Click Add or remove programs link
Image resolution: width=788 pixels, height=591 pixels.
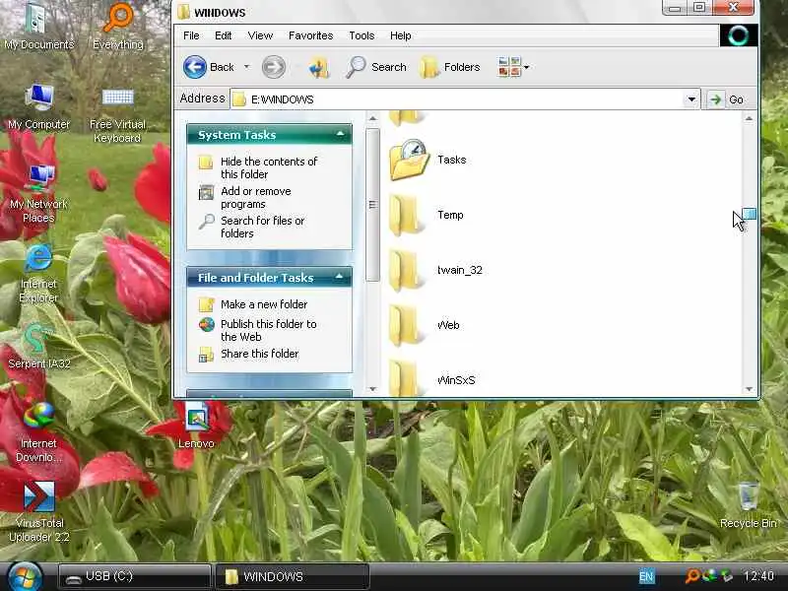pyautogui.click(x=256, y=198)
